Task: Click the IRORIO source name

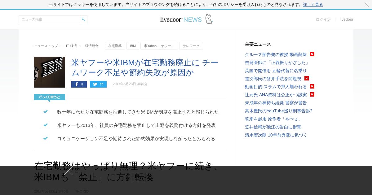Action: [x=82, y=191]
